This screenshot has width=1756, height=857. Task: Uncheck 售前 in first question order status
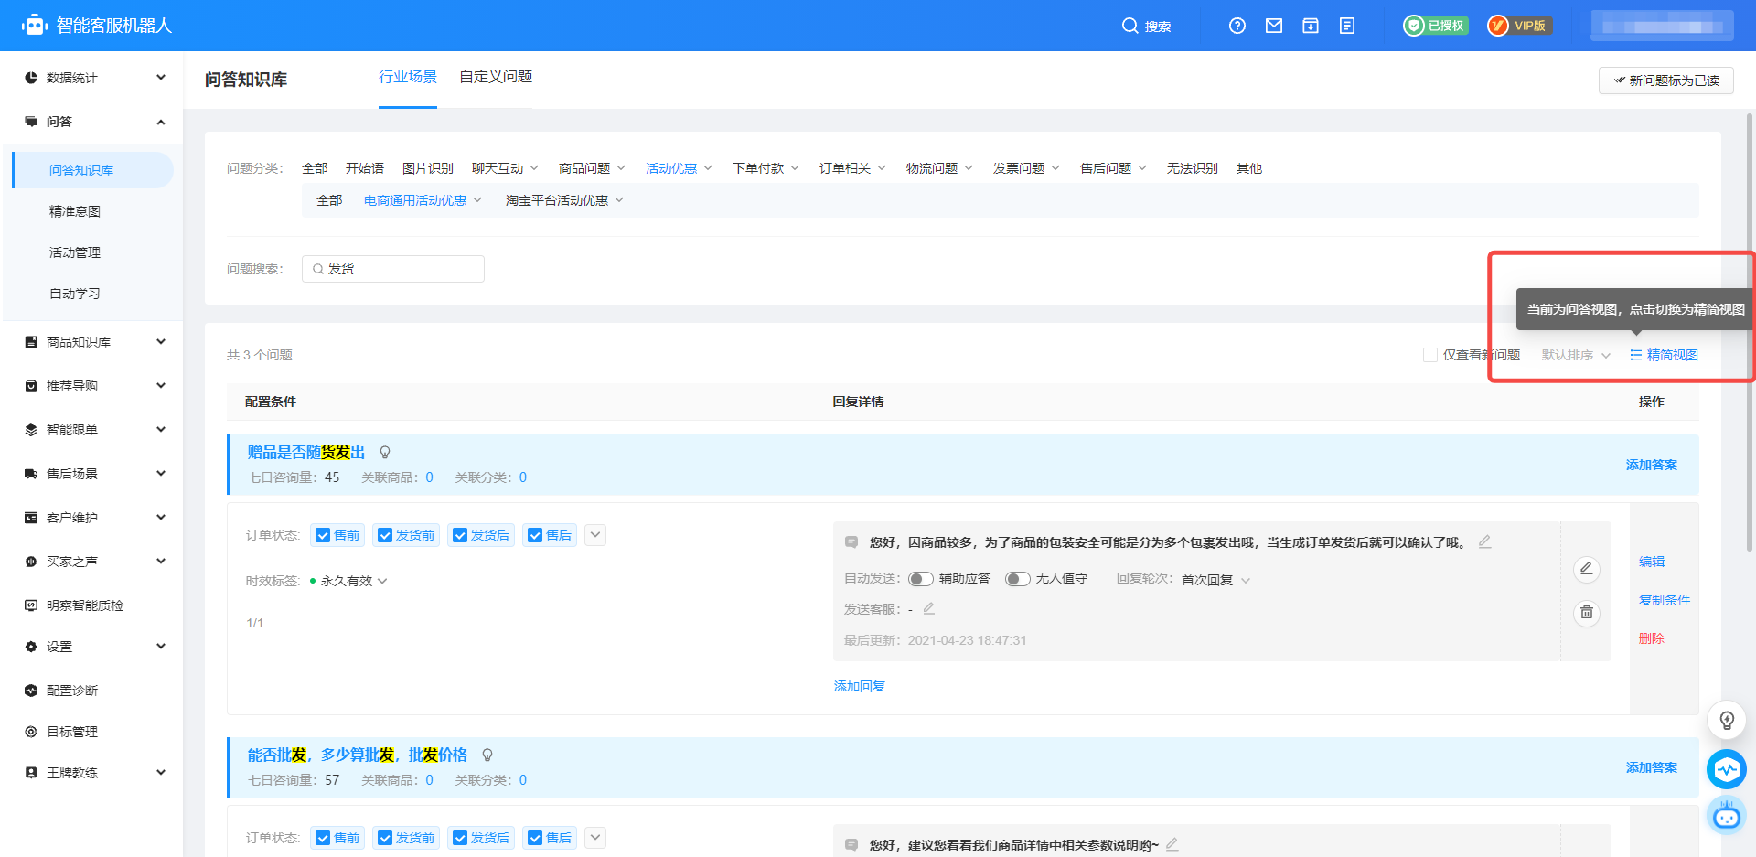323,535
